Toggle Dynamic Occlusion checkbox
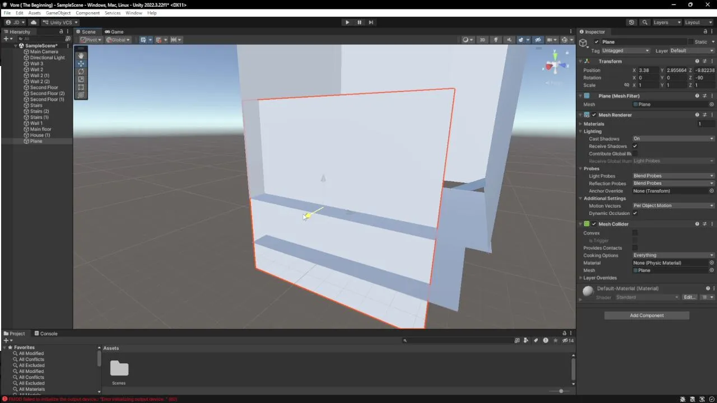The width and height of the screenshot is (717, 403). [635, 213]
